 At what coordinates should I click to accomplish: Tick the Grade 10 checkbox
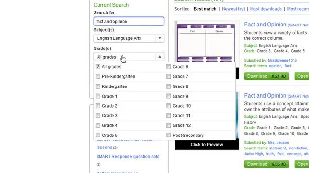pos(169,106)
